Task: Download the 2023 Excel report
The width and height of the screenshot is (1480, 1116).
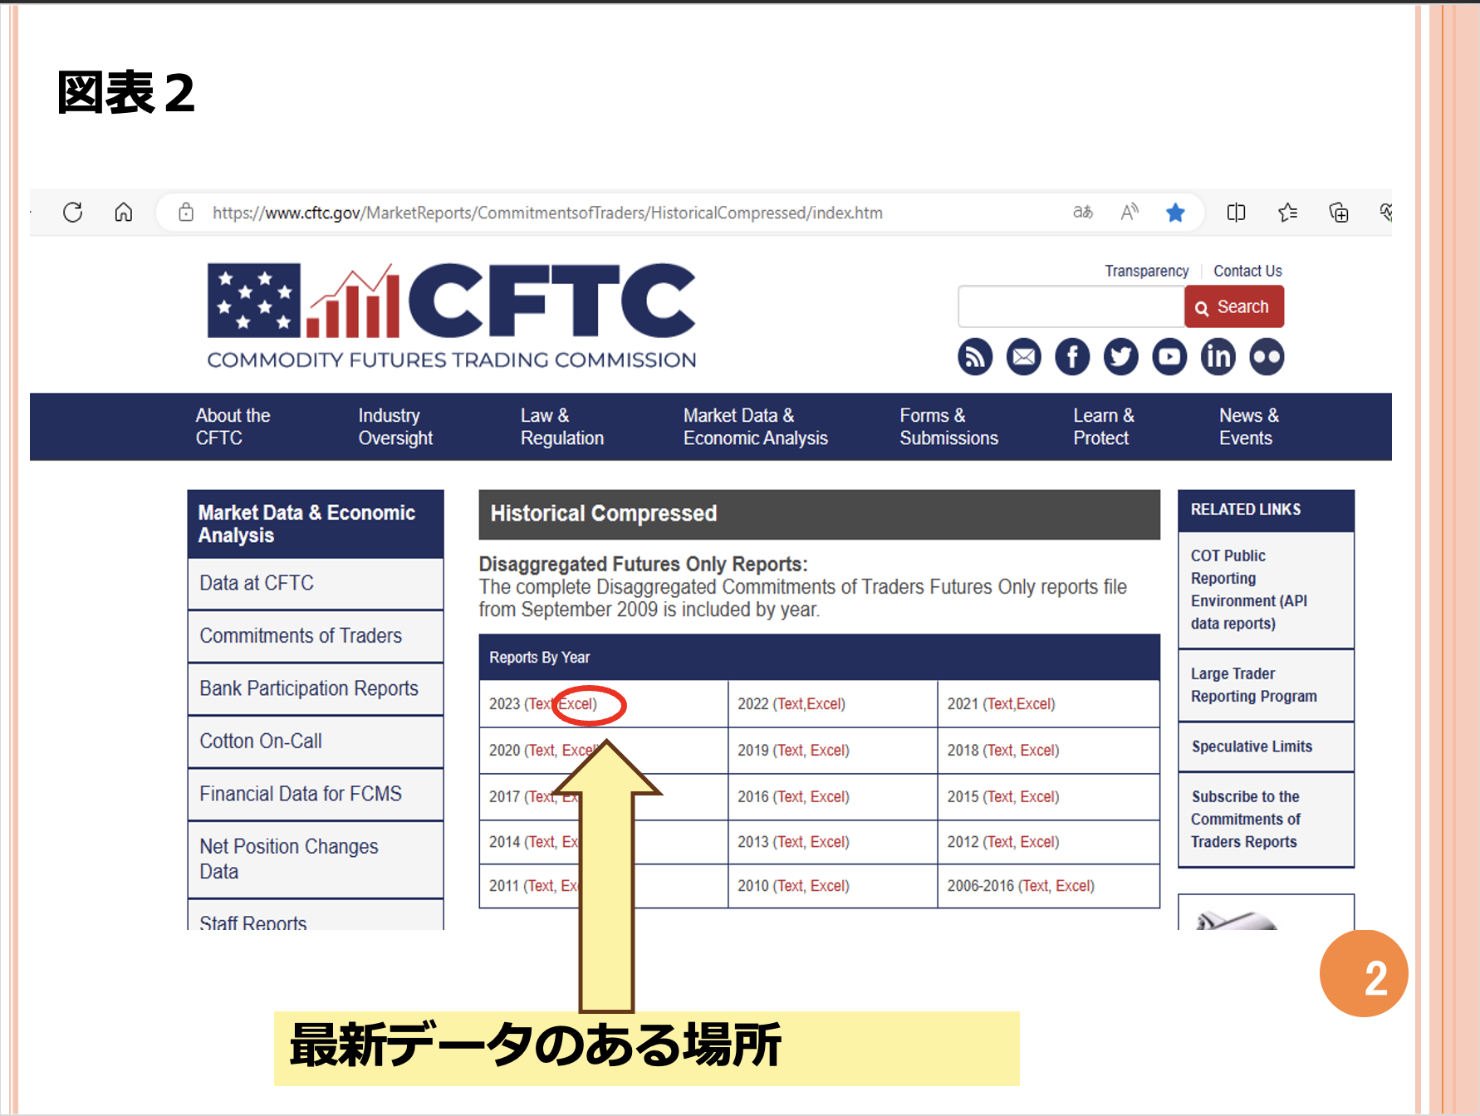Action: [x=576, y=704]
